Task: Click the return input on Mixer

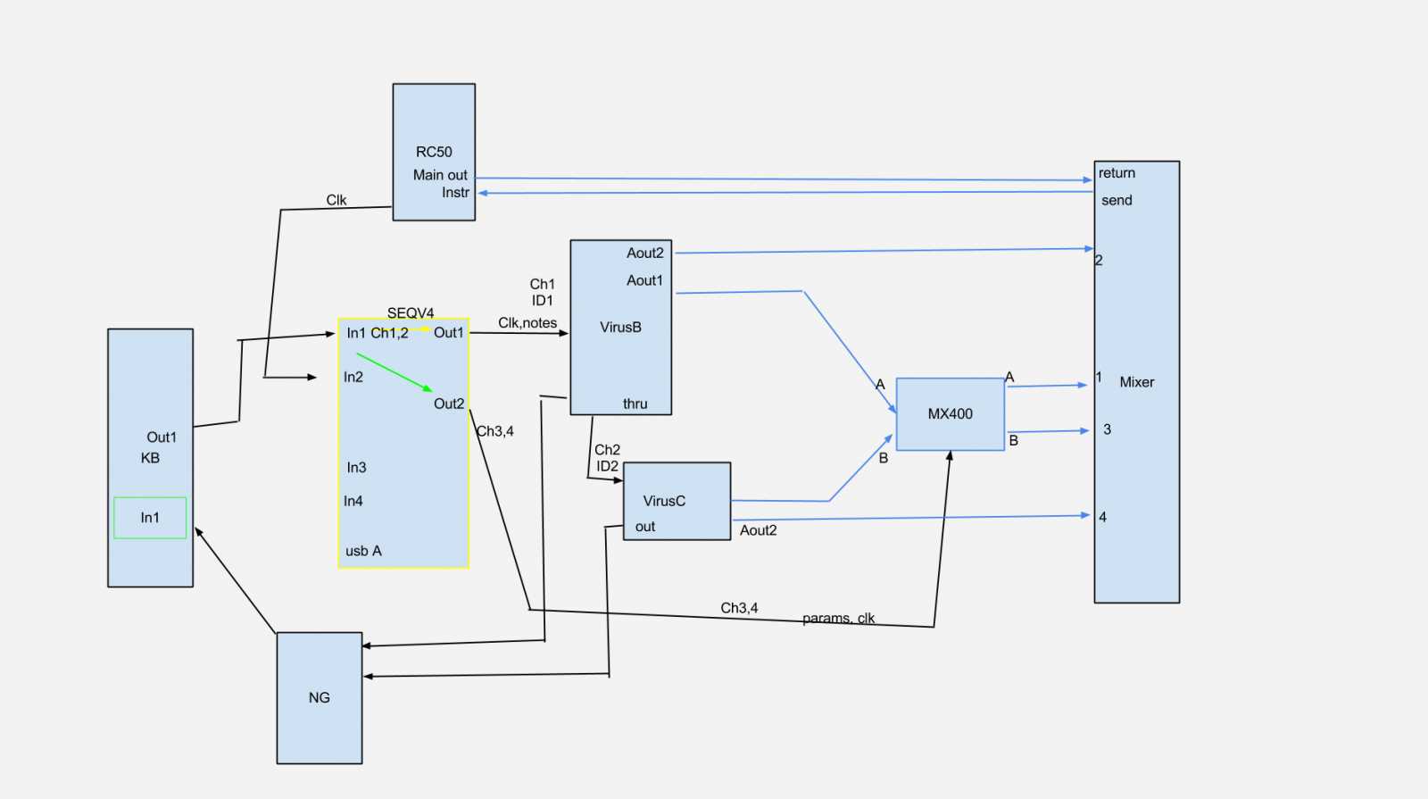Action: pos(1117,173)
